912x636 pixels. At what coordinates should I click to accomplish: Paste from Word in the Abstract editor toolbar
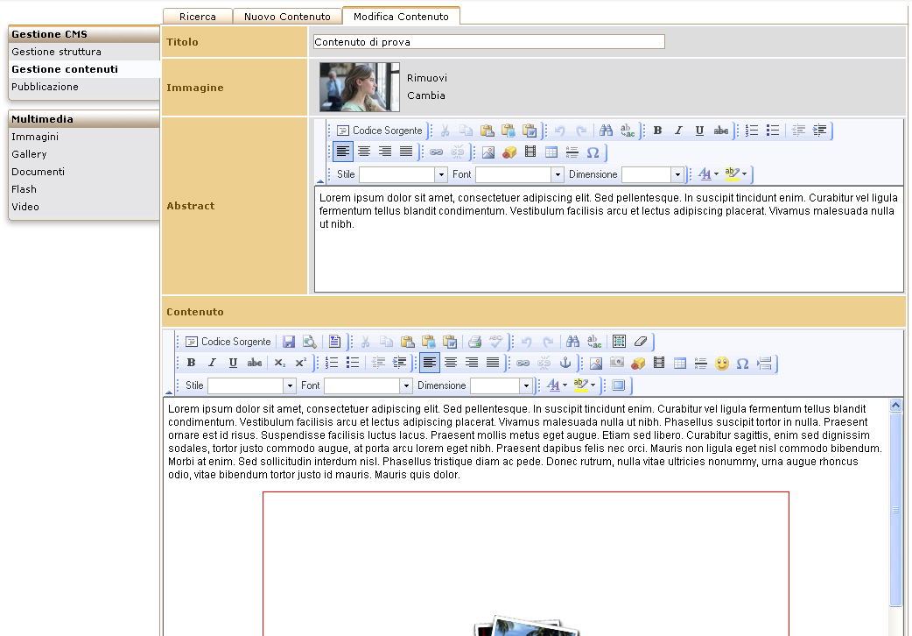point(530,131)
